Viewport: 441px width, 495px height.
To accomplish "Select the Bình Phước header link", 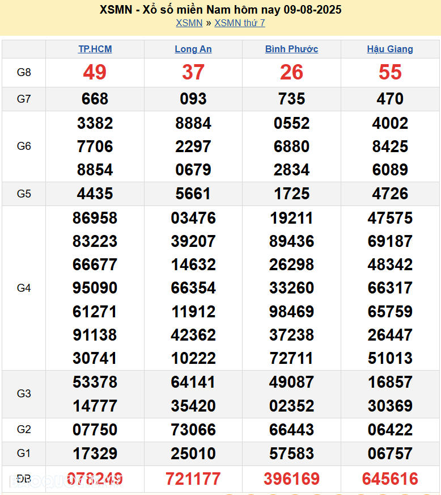I will coord(291,49).
